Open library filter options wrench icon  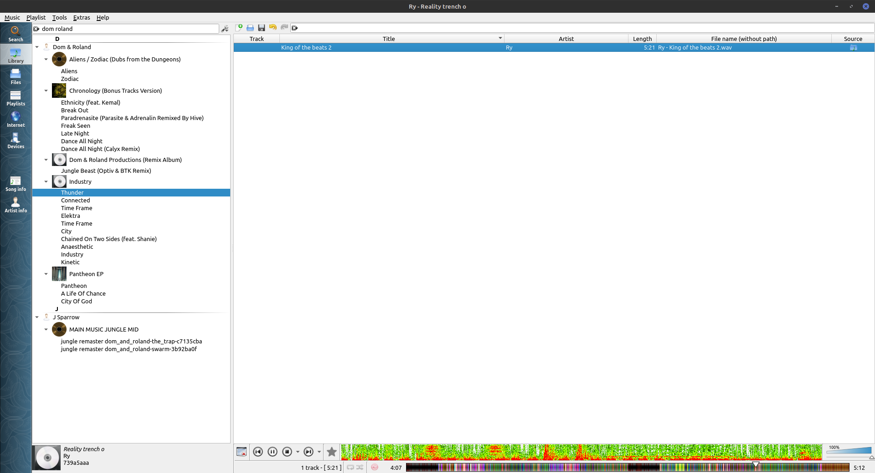[x=225, y=29]
